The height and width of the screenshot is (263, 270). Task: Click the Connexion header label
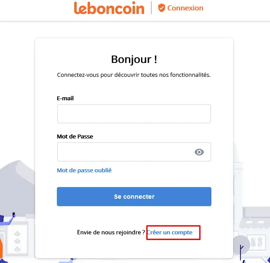pyautogui.click(x=185, y=8)
